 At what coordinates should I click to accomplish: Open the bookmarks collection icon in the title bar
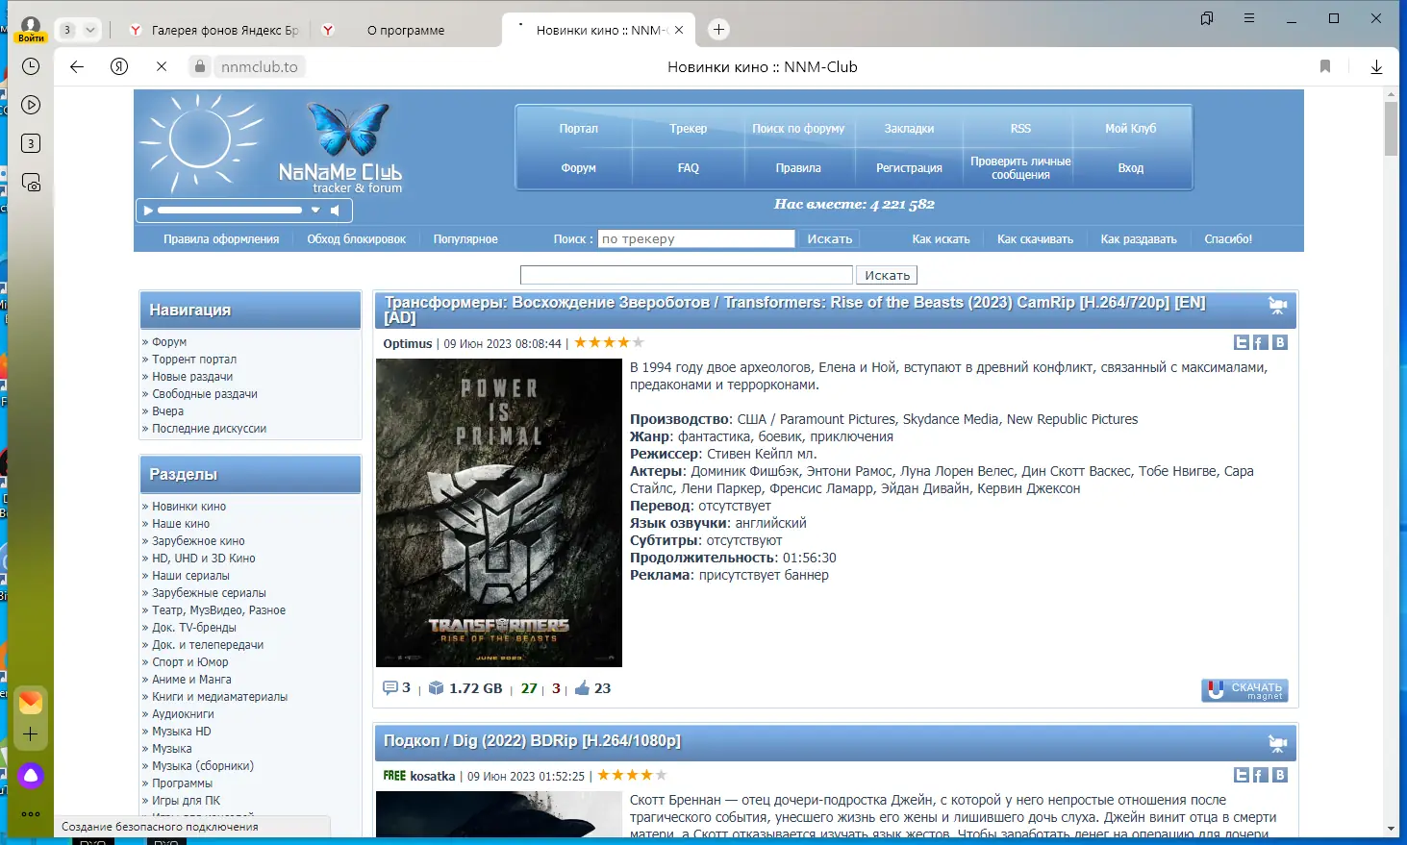coord(1207,18)
